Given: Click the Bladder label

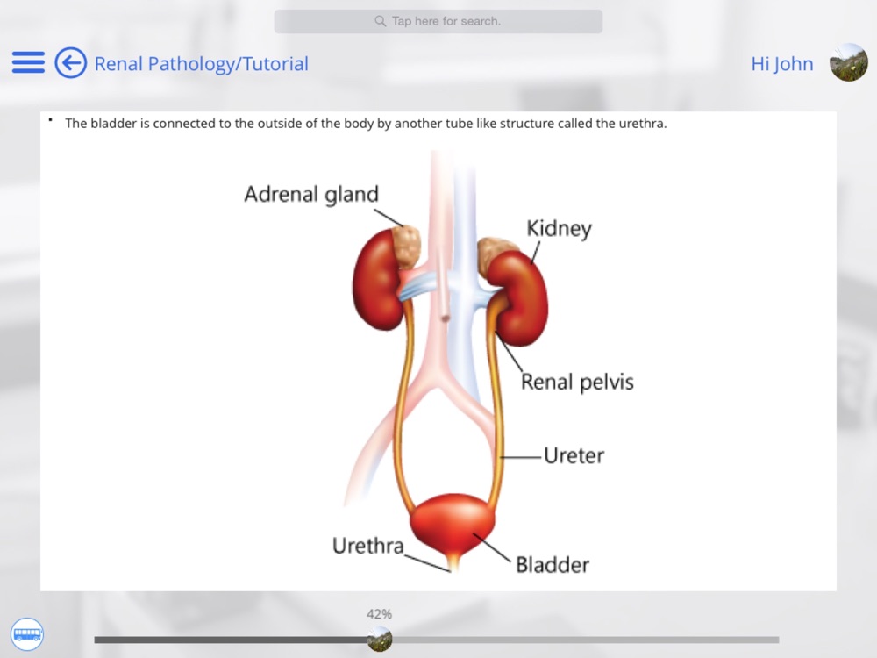Looking at the screenshot, I should (552, 564).
